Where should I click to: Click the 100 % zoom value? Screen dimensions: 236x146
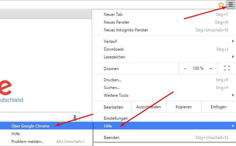coord(198,68)
